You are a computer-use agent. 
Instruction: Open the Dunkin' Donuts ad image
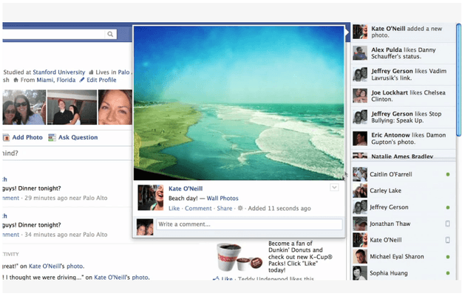pyautogui.click(x=240, y=257)
